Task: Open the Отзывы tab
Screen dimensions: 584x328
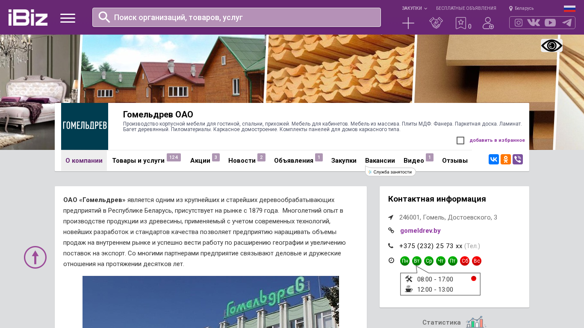Action: point(455,161)
